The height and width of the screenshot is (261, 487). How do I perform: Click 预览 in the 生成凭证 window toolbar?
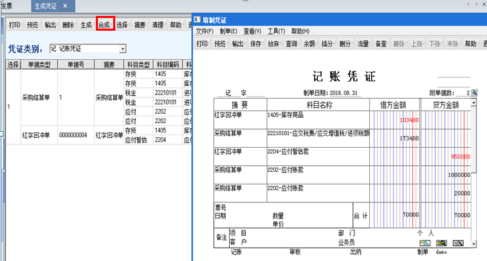pyautogui.click(x=32, y=25)
